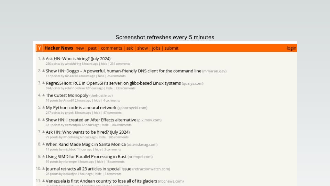Image resolution: width=330 pixels, height=186 pixels.
Task: Click the login link
Action: coord(291,48)
